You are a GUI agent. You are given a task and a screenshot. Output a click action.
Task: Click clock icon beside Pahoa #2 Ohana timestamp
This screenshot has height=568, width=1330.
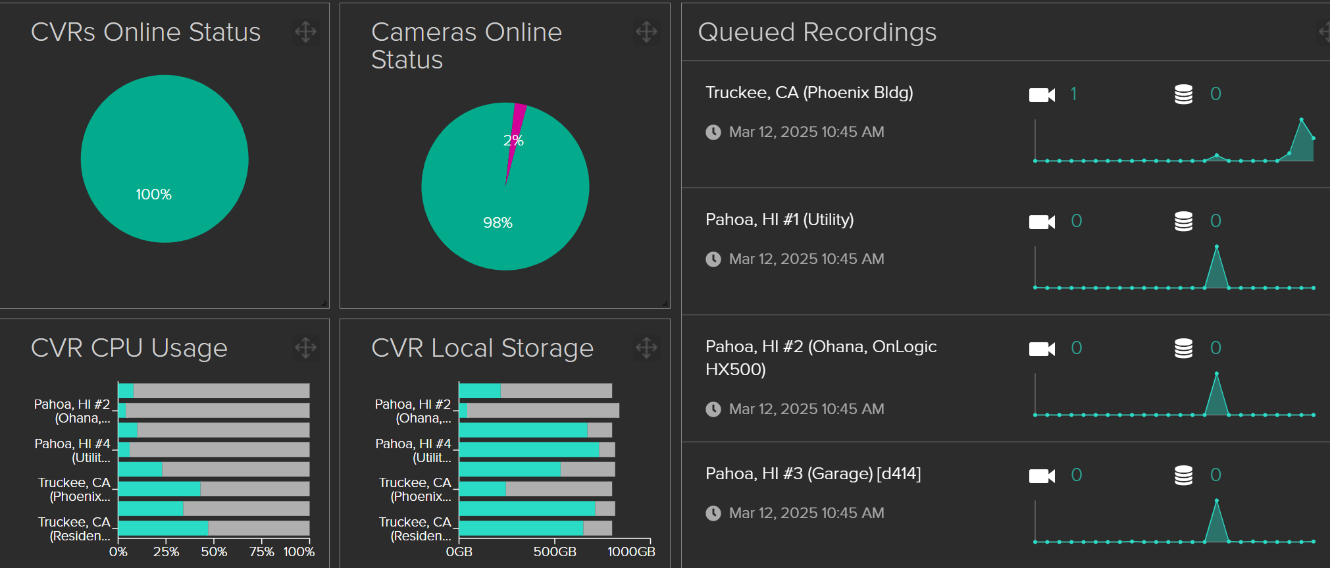[713, 409]
